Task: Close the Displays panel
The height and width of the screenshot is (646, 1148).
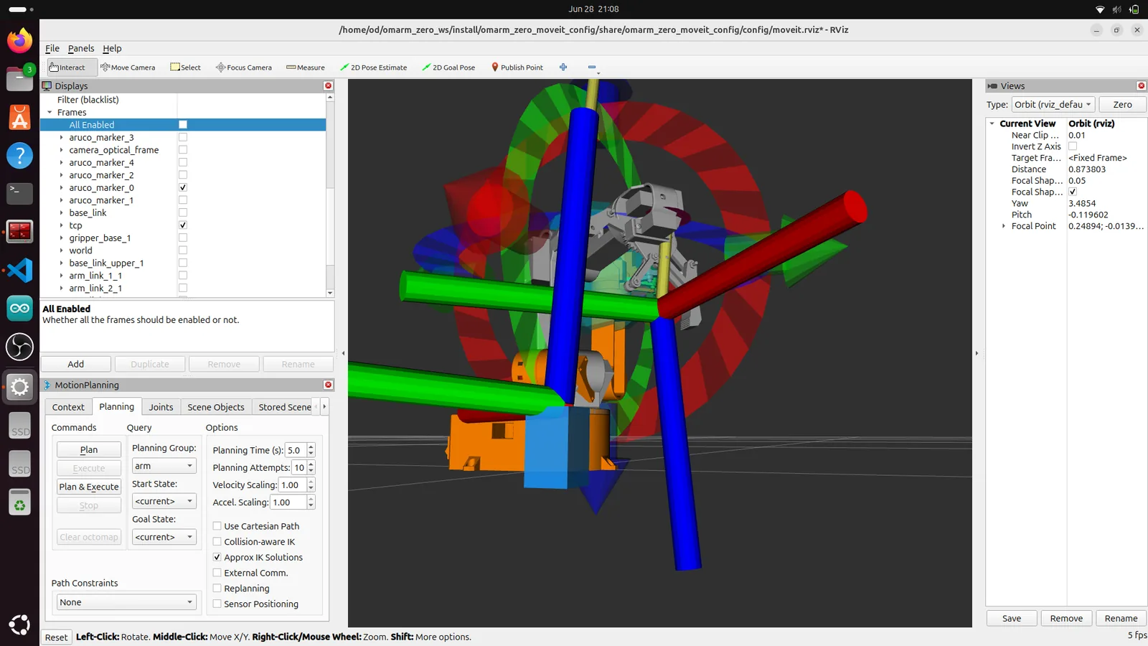Action: [329, 85]
